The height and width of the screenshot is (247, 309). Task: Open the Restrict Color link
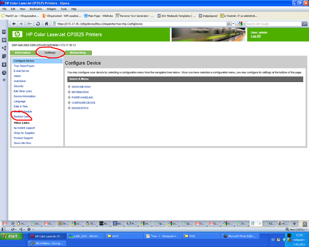pyautogui.click(x=22, y=116)
